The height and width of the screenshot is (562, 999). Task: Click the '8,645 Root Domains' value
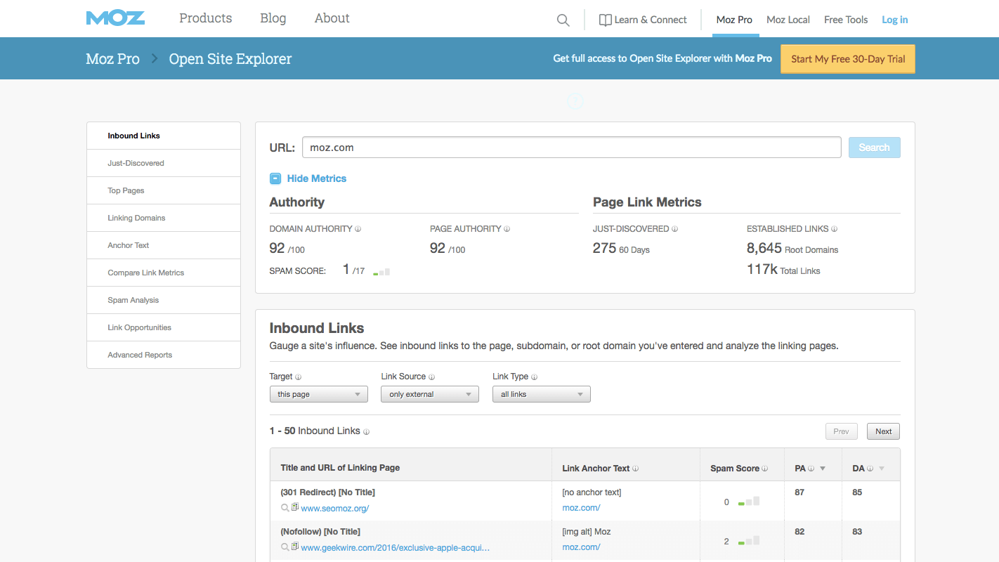(792, 249)
